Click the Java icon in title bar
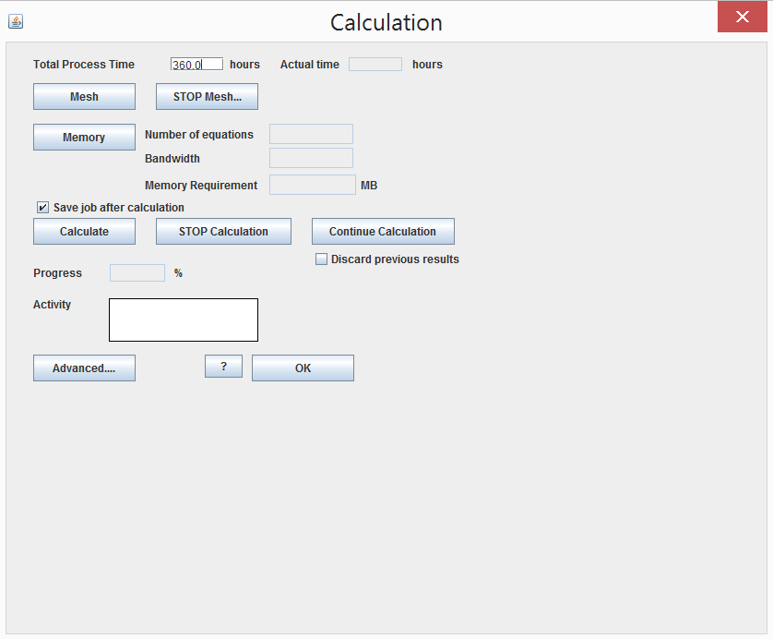The image size is (773, 639). pos(16,21)
